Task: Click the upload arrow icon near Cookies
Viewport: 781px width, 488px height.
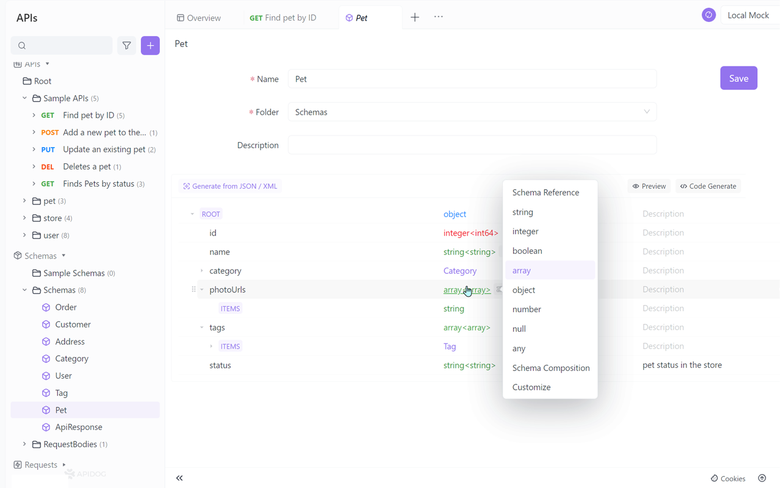Action: coord(762,478)
